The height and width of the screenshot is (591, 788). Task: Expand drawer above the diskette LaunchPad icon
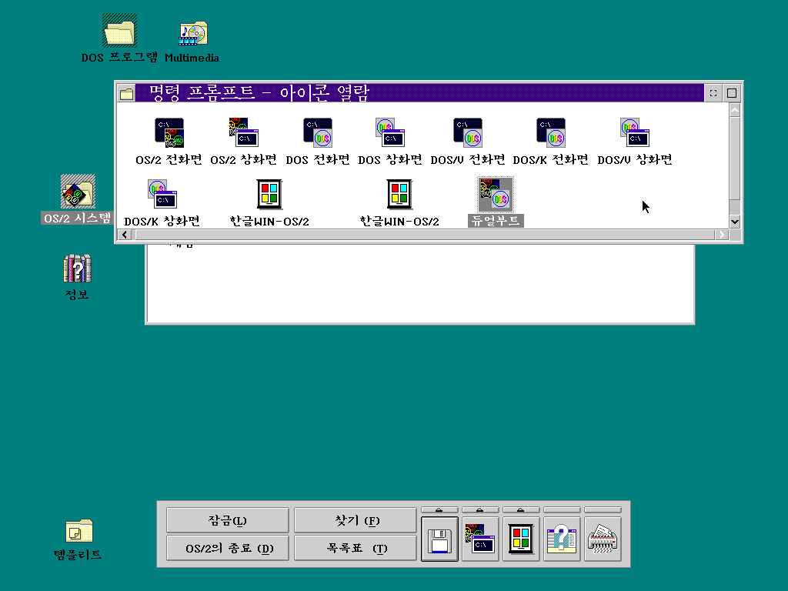pos(439,510)
